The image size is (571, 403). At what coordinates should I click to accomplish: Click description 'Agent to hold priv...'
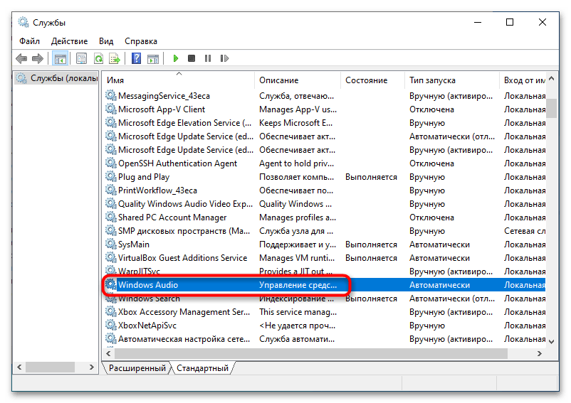tap(296, 163)
